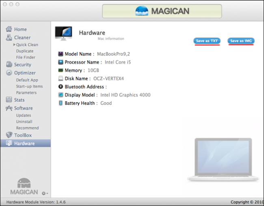
Task: Select Hardware label in the sidebar
Action: click(x=24, y=144)
